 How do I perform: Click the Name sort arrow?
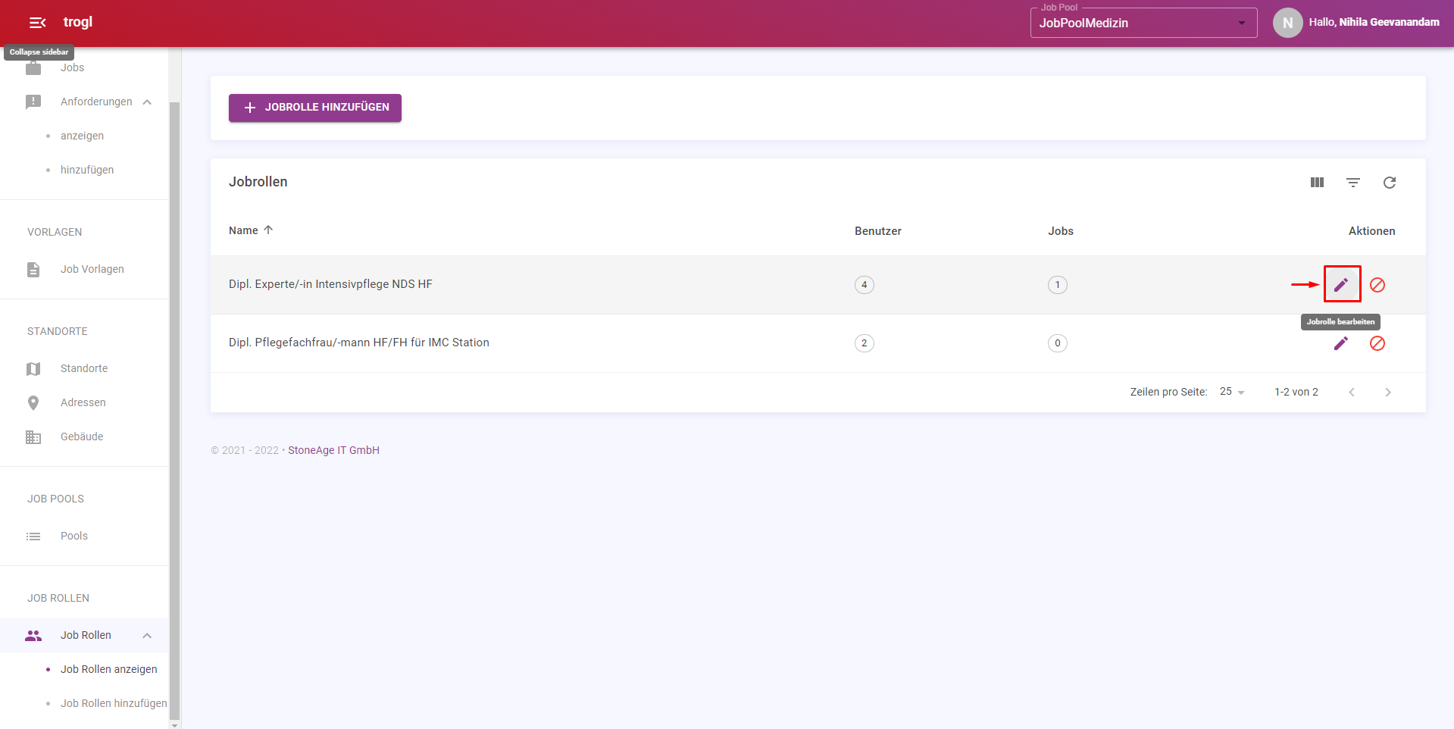coord(268,230)
